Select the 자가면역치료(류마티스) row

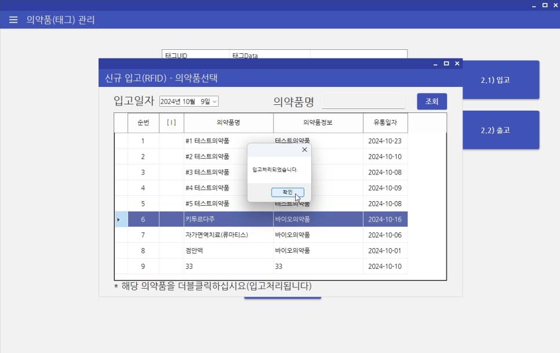pyautogui.click(x=261, y=235)
